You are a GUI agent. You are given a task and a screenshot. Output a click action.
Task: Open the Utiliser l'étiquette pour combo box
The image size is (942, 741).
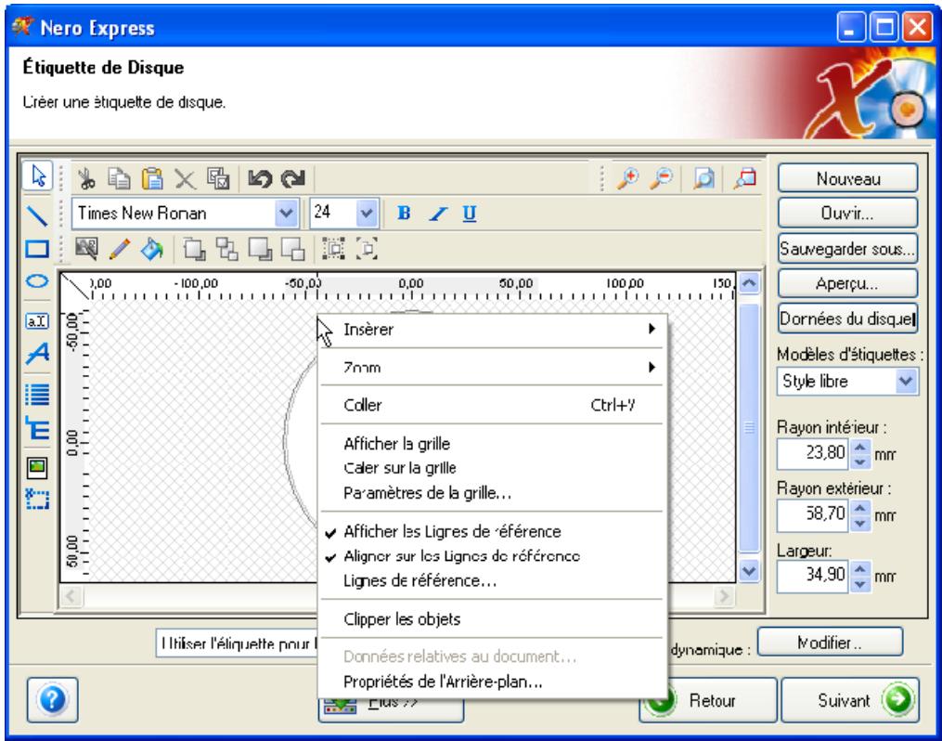coord(236,643)
